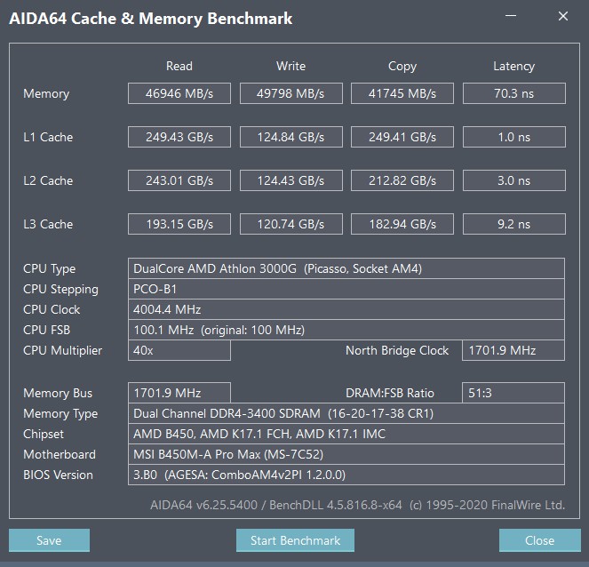
Task: Select the L1 Cache Read value
Action: coord(179,137)
